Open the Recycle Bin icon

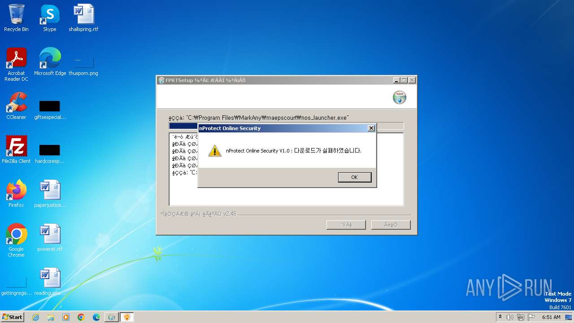16,18
